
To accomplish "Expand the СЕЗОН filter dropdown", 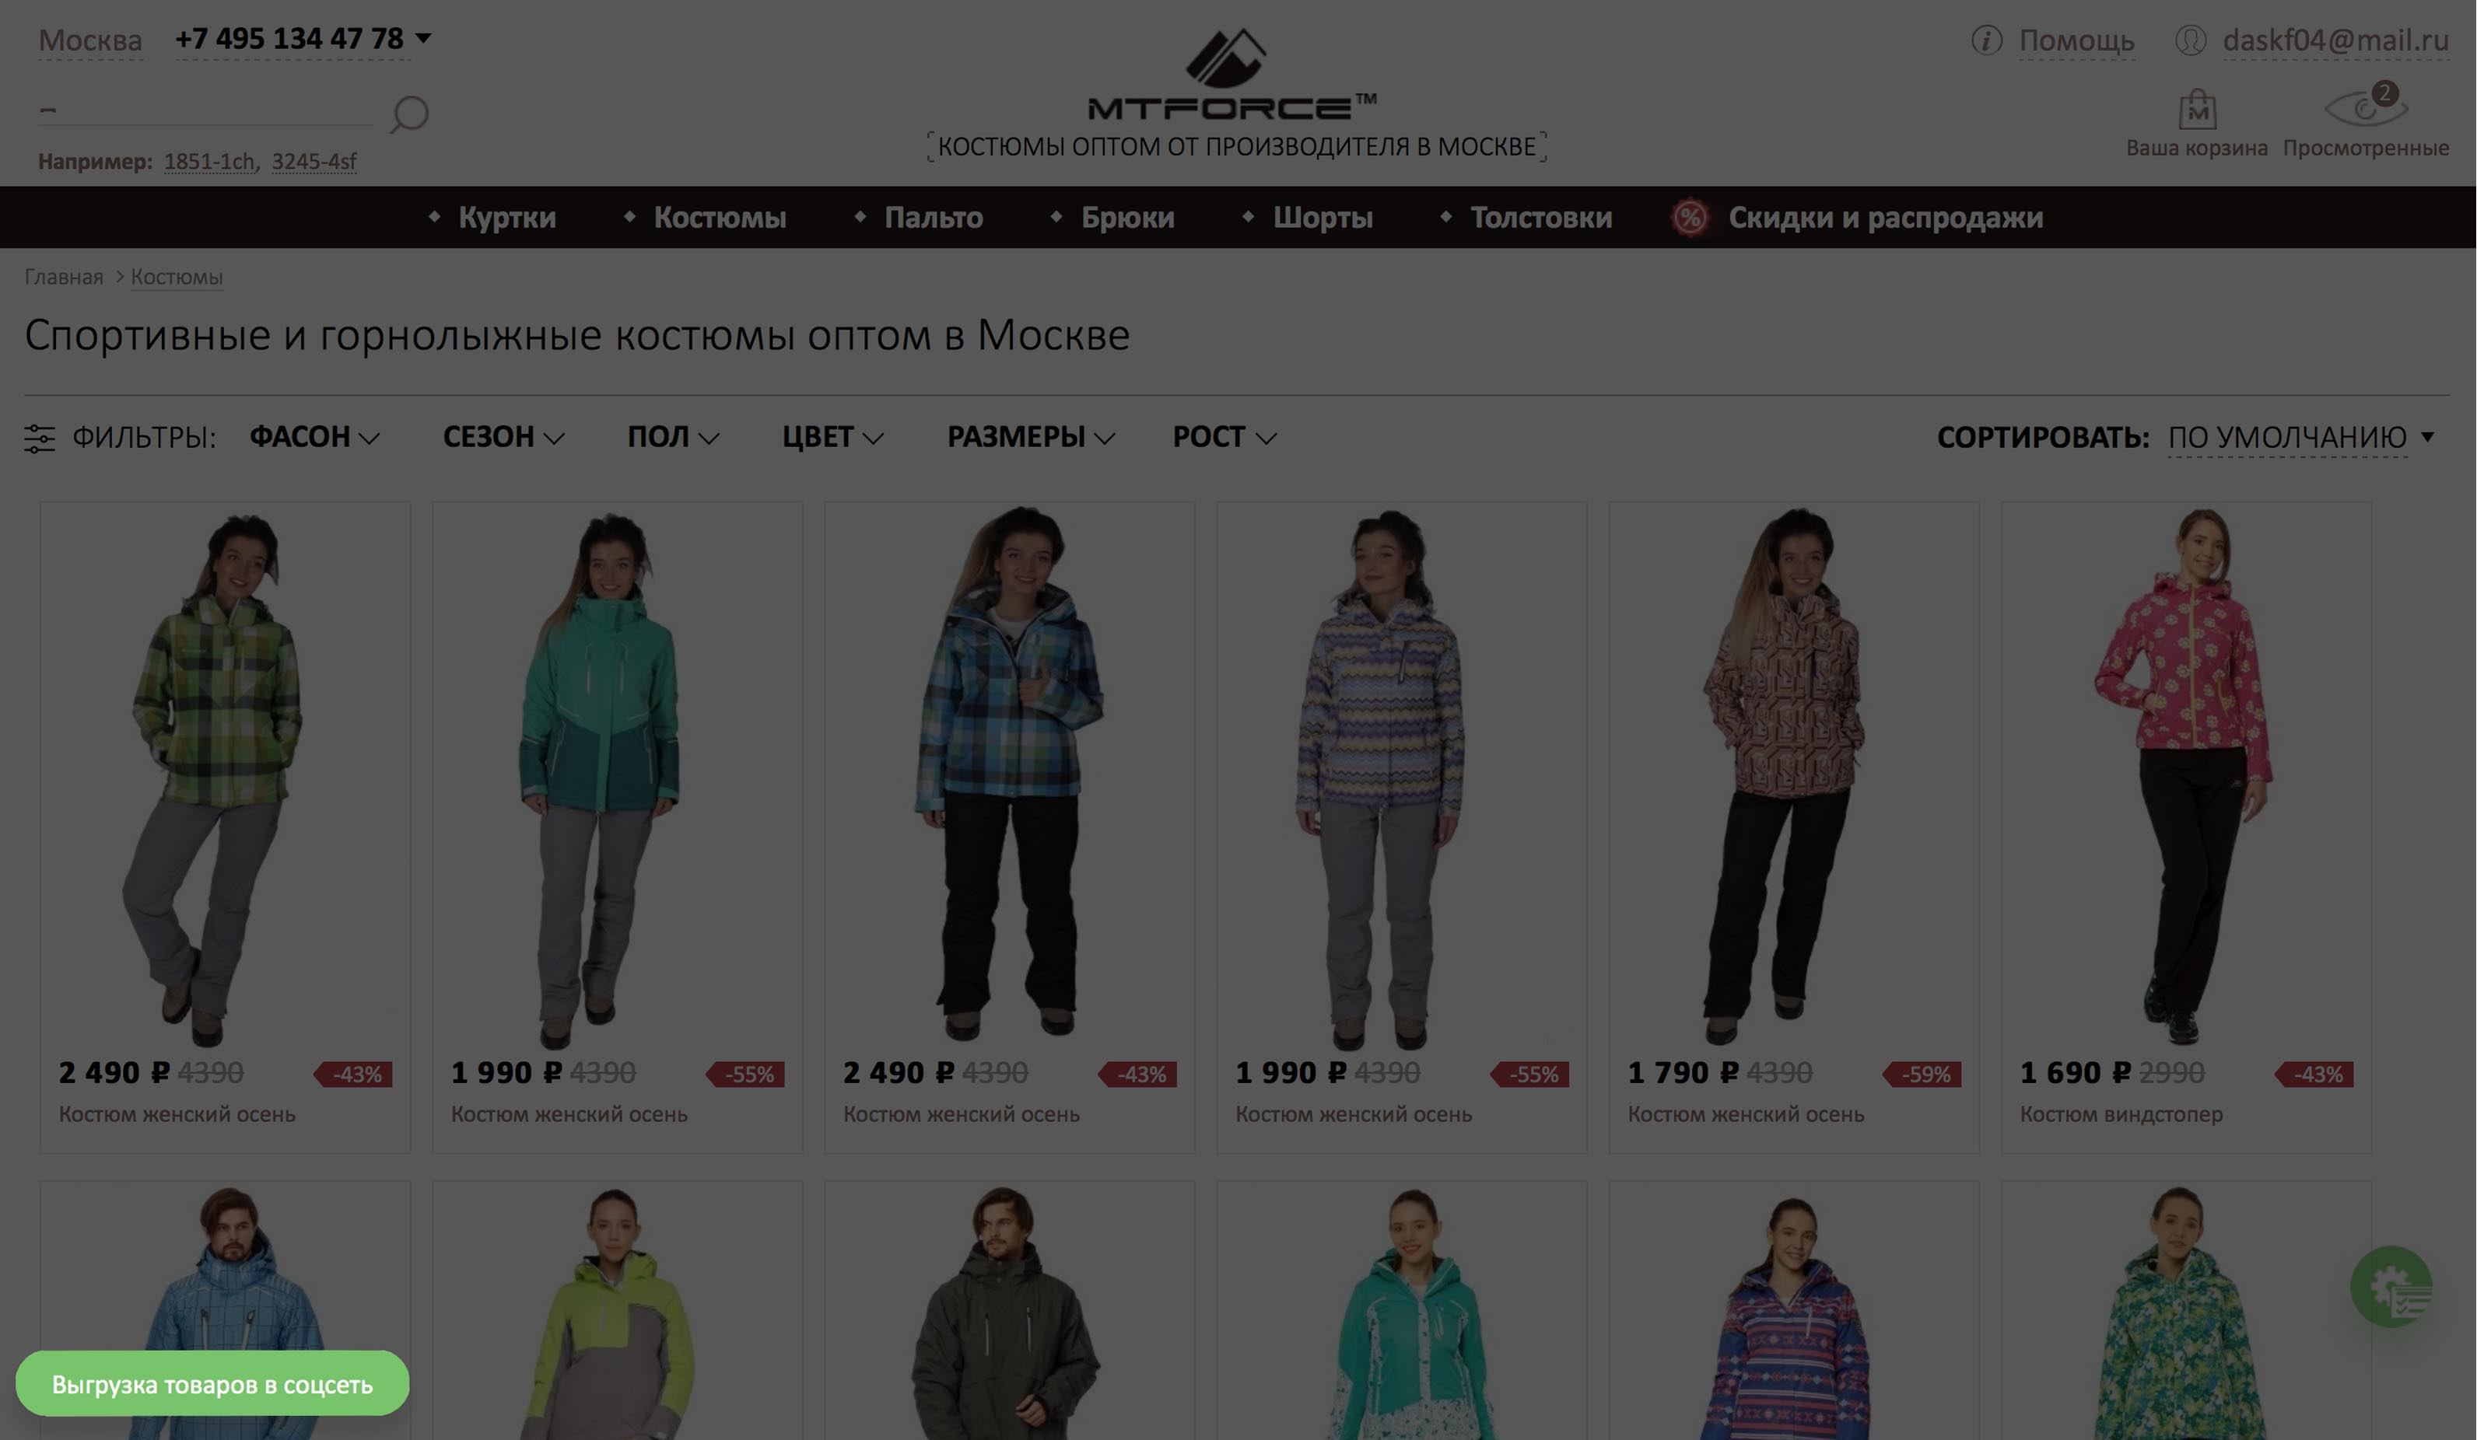I will (x=503, y=437).
